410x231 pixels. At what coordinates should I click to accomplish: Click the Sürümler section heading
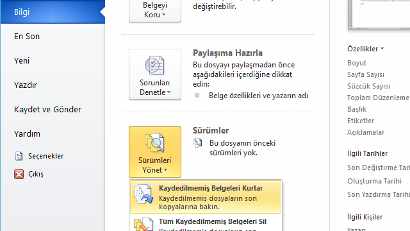click(x=211, y=130)
